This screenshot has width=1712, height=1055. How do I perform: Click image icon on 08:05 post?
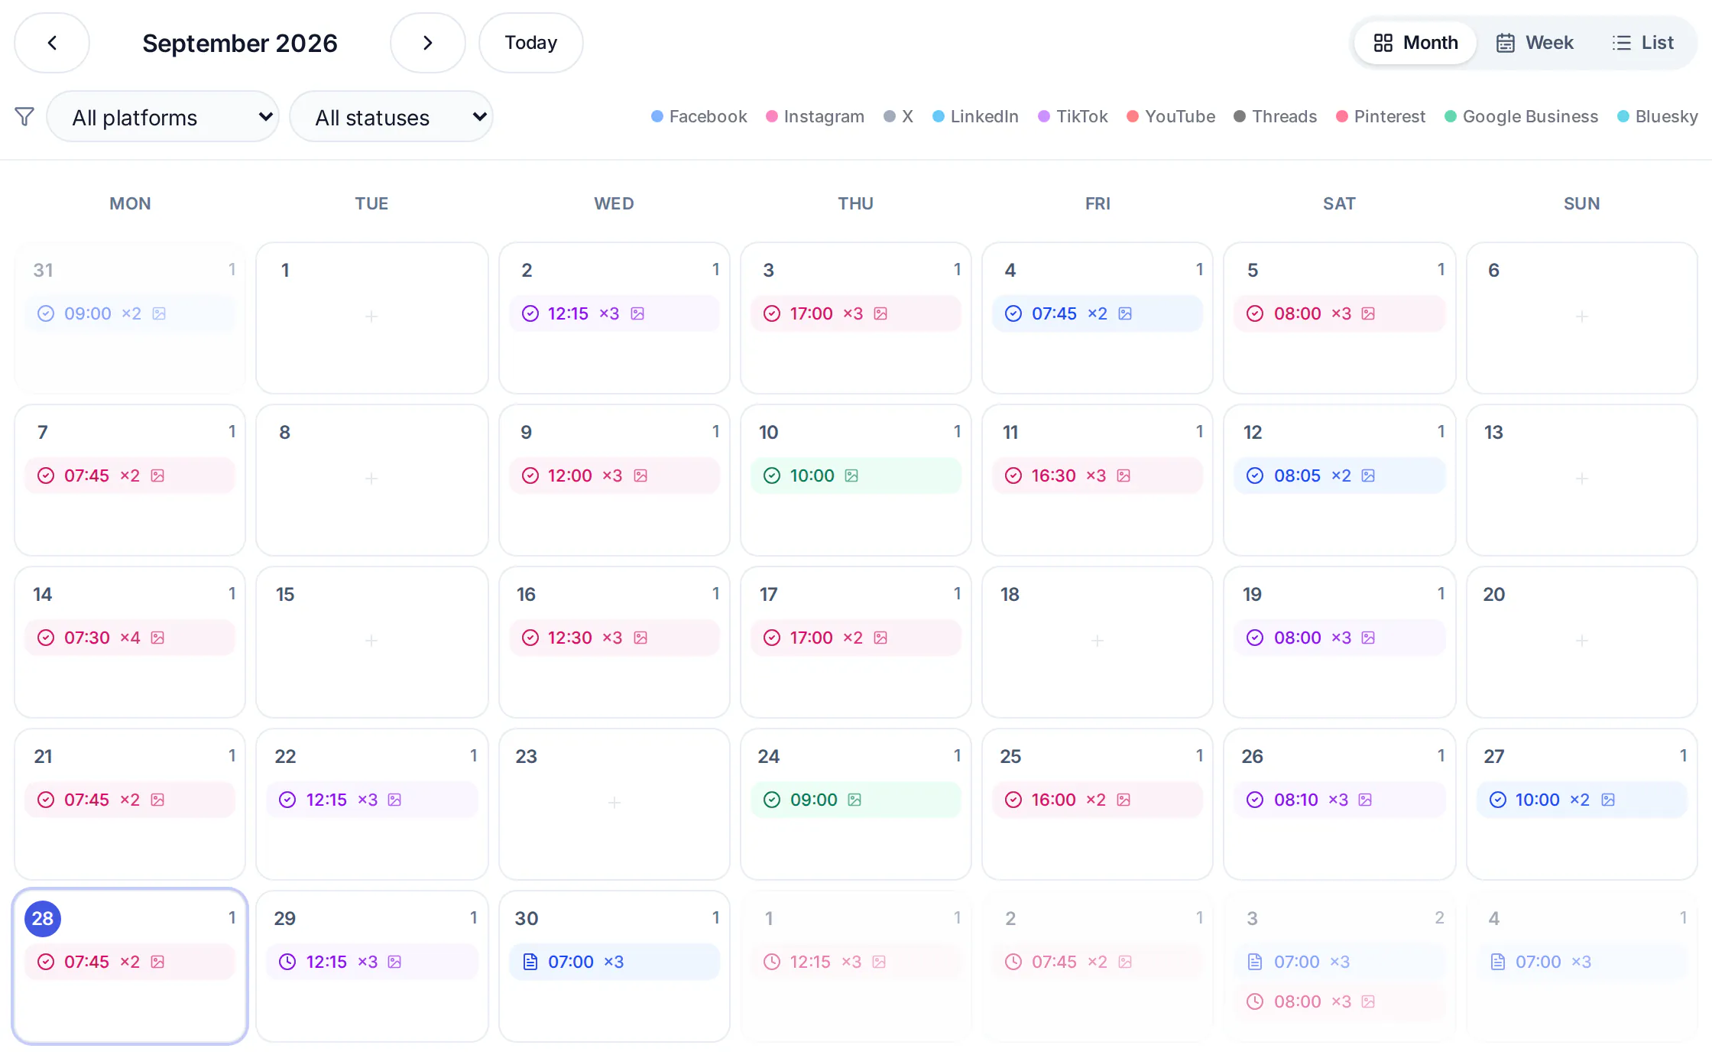pyautogui.click(x=1368, y=476)
